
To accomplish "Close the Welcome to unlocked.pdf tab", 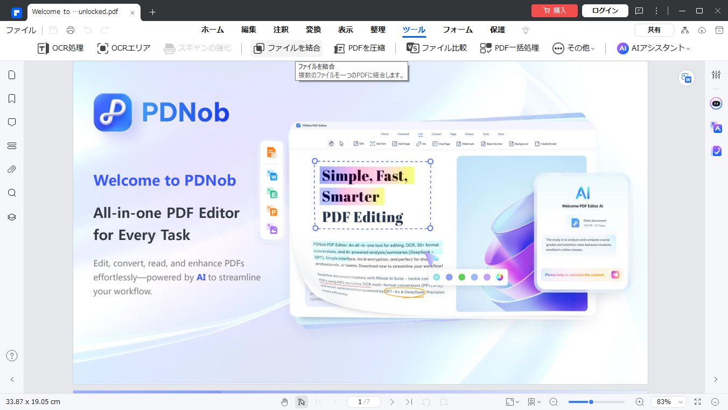I will (132, 12).
